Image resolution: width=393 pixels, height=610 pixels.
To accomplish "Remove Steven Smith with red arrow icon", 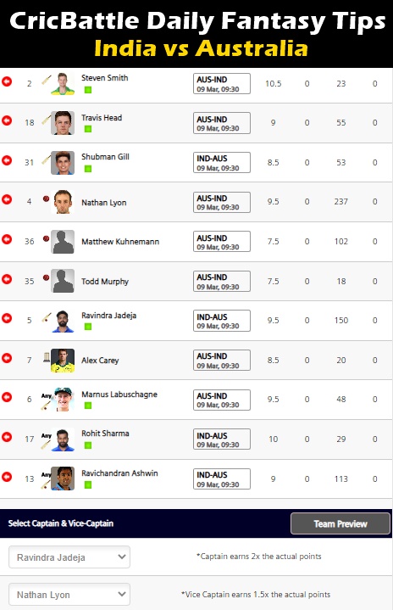I will 7,81.
